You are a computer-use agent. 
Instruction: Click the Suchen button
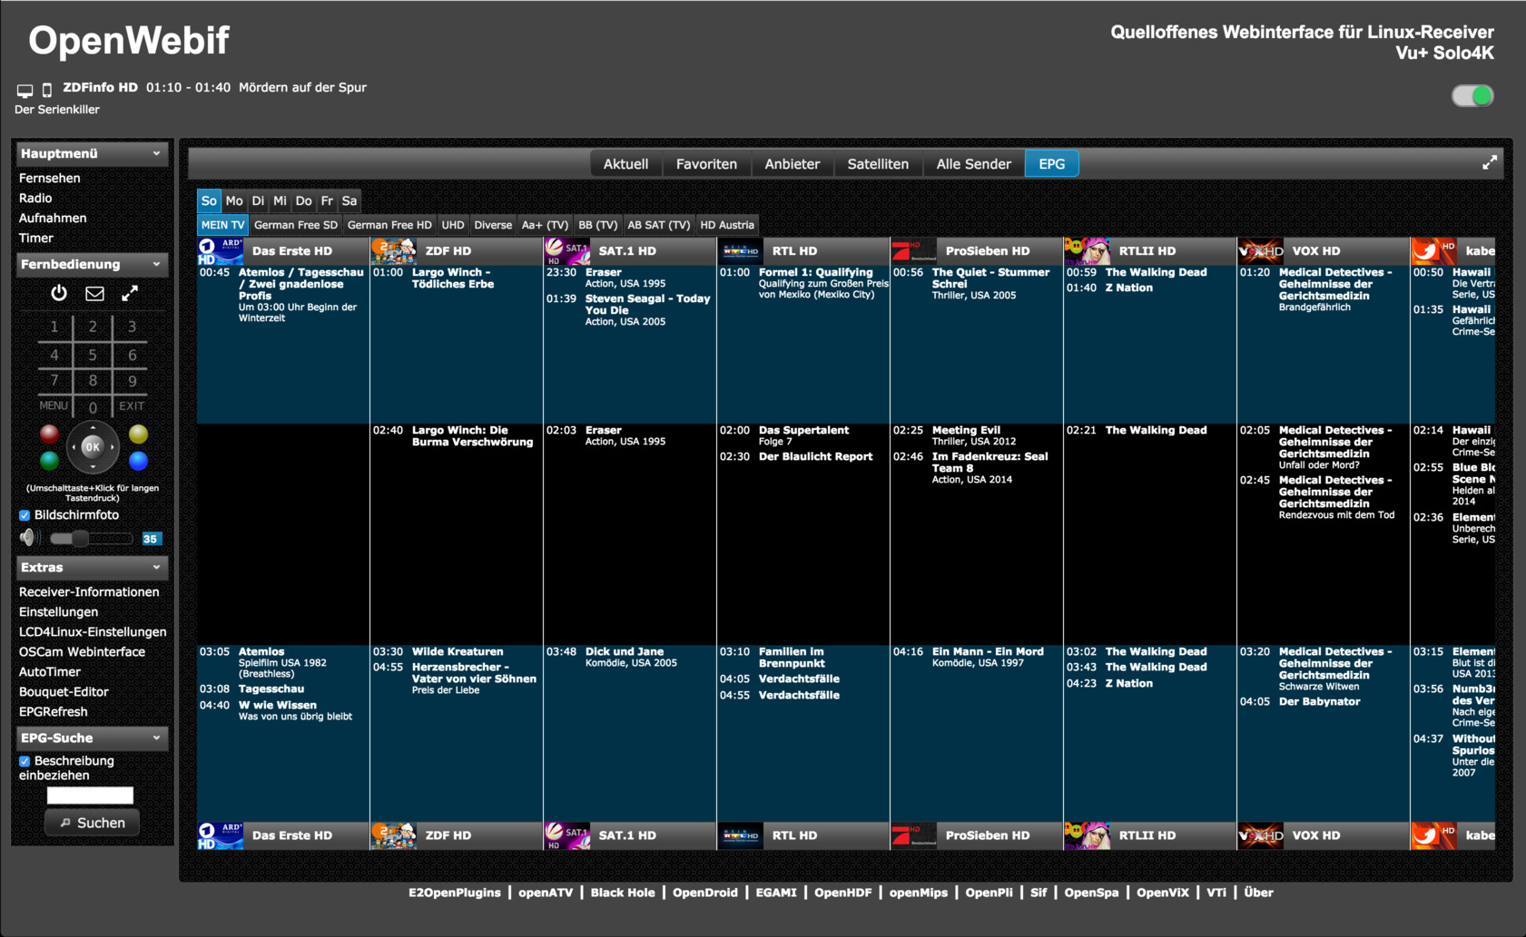[92, 823]
